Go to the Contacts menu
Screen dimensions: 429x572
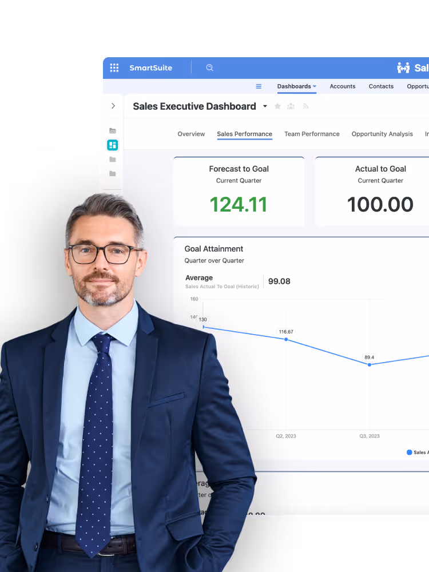click(381, 86)
